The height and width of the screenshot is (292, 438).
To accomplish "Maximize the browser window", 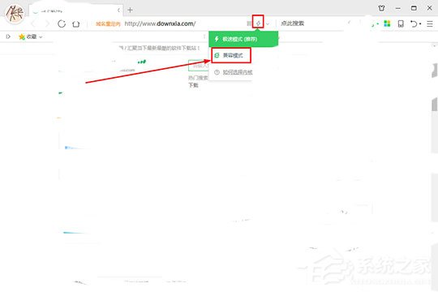I will coord(414,8).
